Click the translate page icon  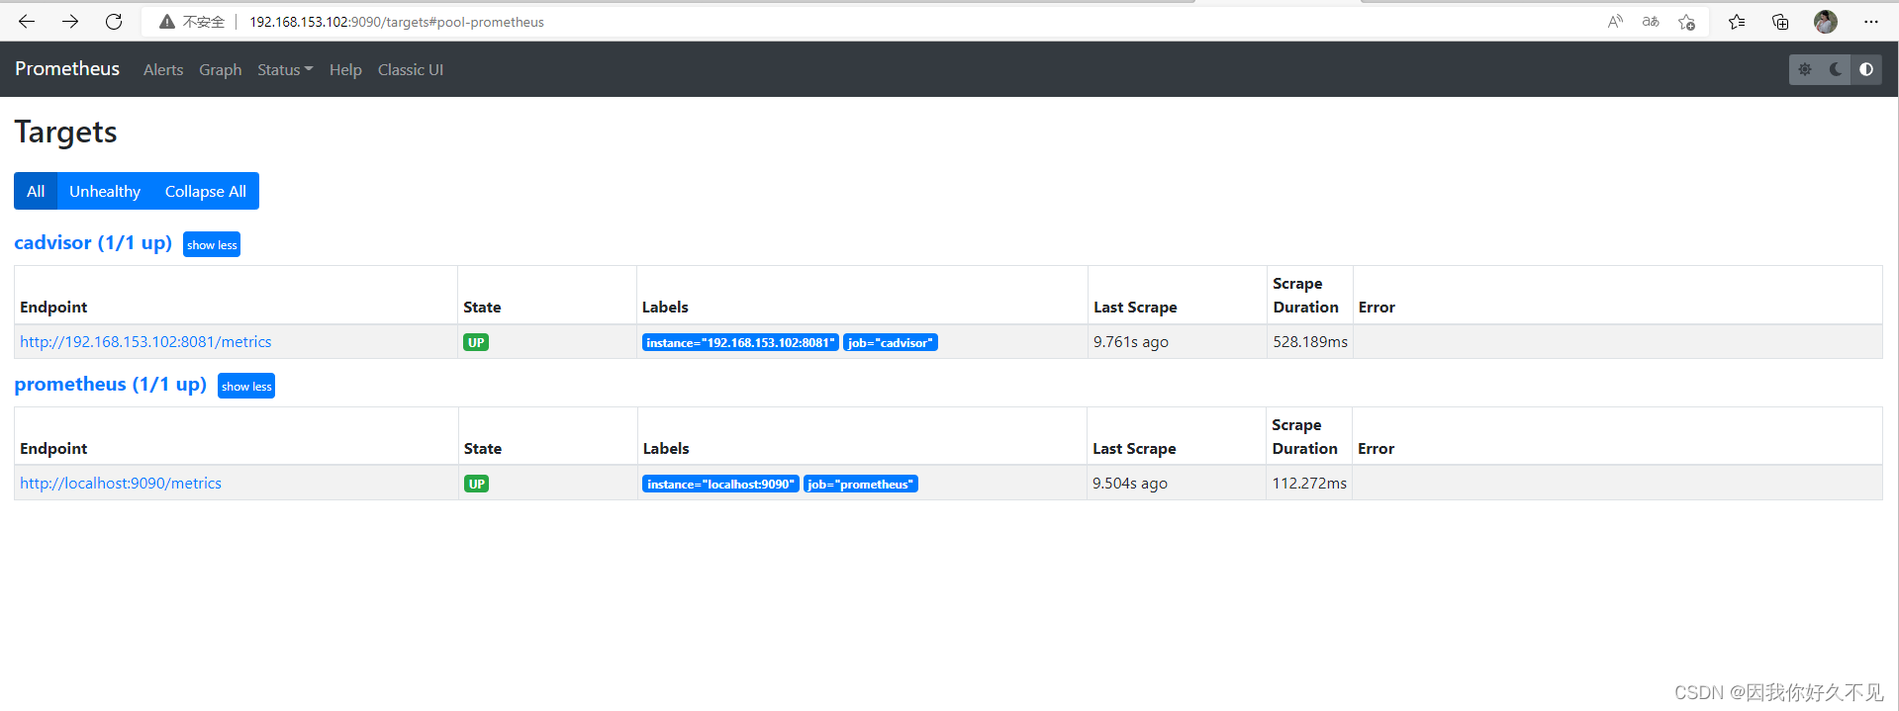point(1651,21)
